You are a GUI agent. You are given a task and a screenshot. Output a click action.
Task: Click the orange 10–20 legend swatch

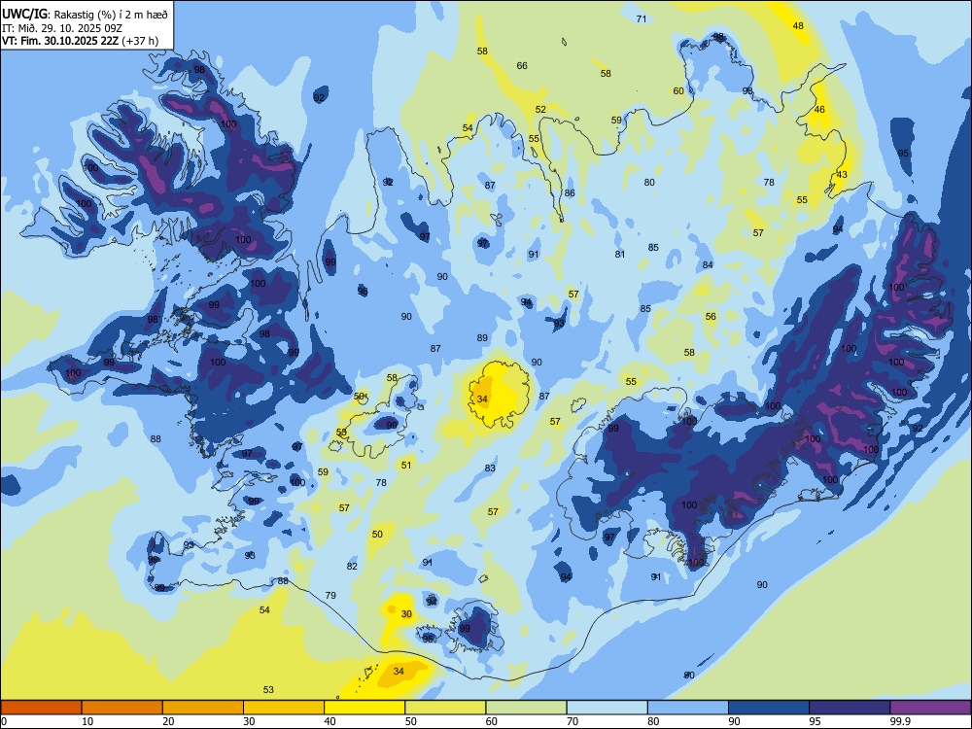click(x=122, y=708)
